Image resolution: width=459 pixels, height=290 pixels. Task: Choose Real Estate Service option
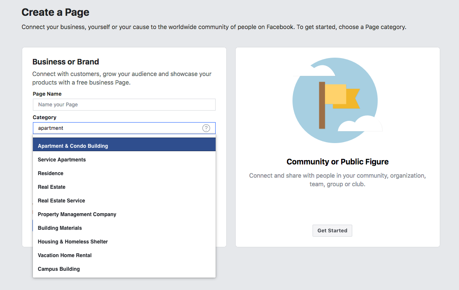click(x=124, y=201)
